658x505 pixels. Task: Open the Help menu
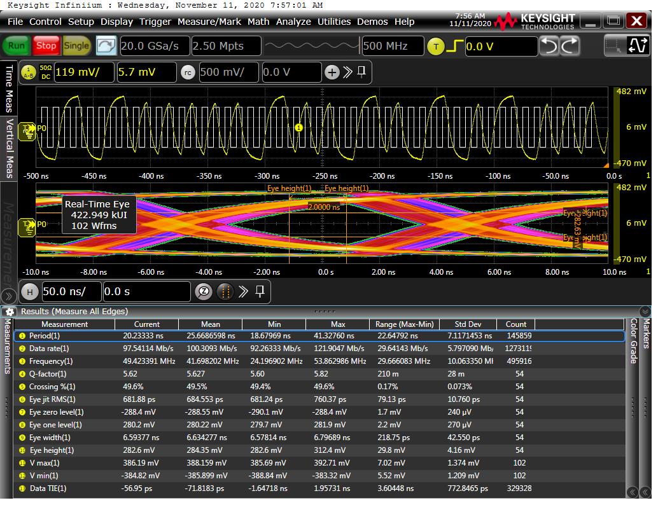[404, 22]
